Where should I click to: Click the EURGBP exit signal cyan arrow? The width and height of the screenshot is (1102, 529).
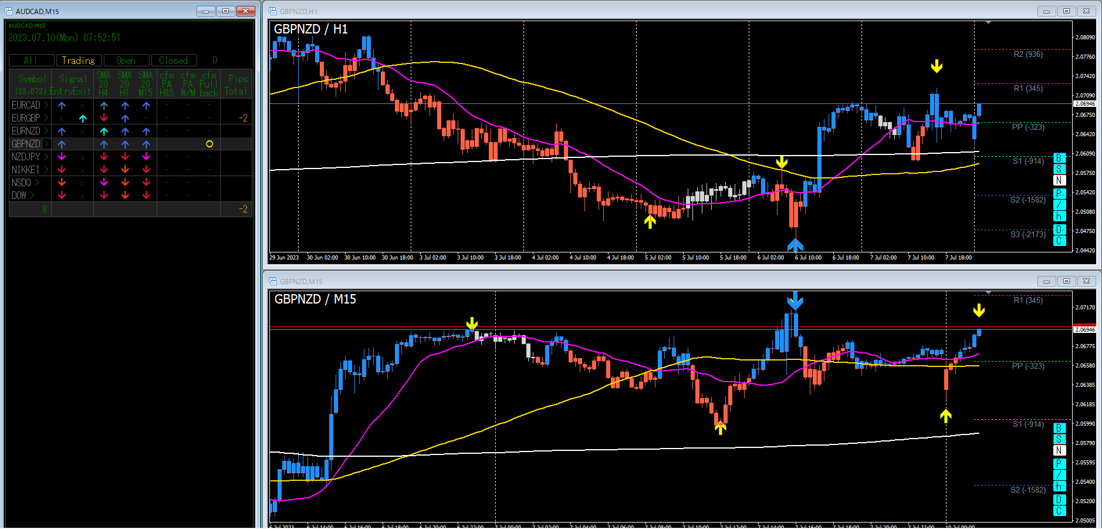coord(83,119)
